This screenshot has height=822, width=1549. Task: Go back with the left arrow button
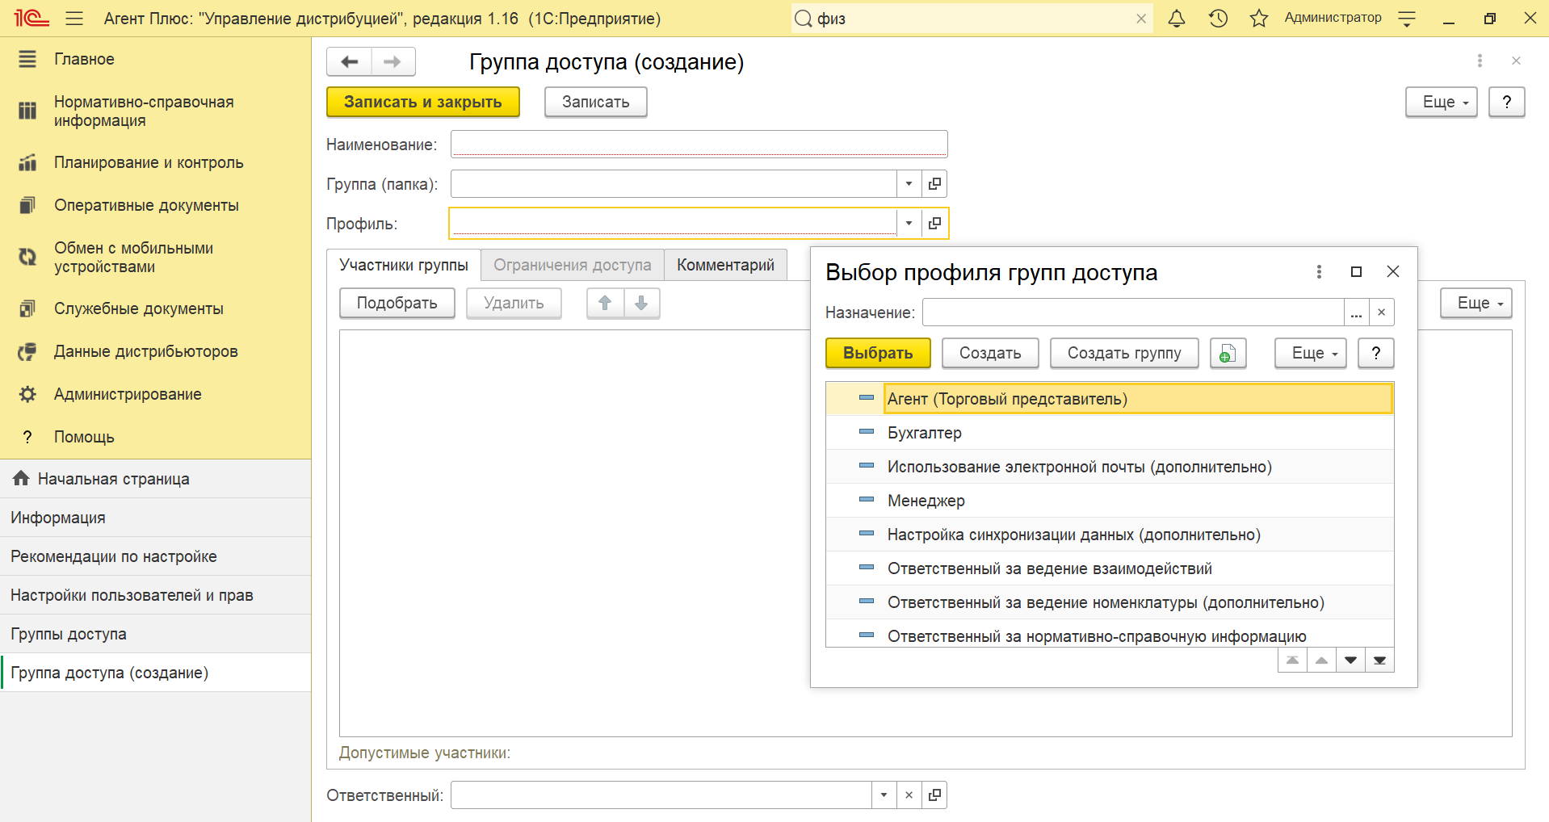349,61
